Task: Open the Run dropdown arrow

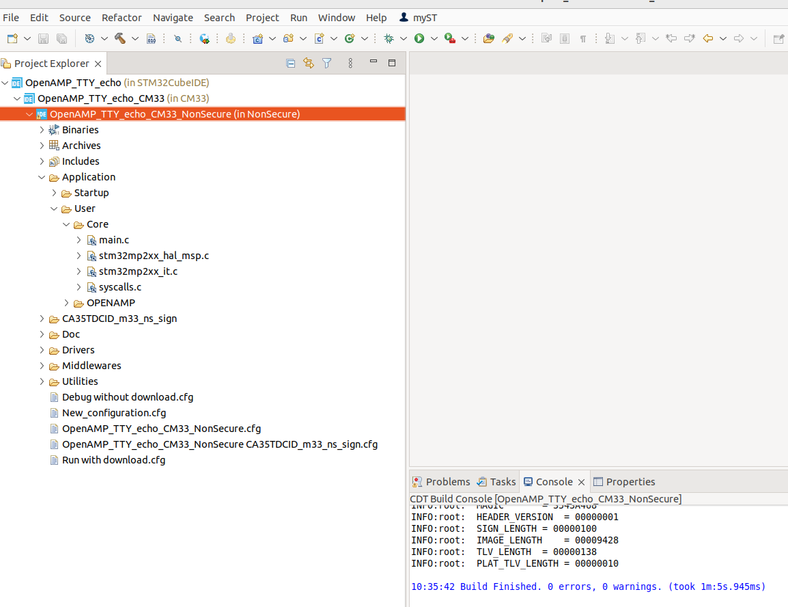Action: (x=434, y=38)
